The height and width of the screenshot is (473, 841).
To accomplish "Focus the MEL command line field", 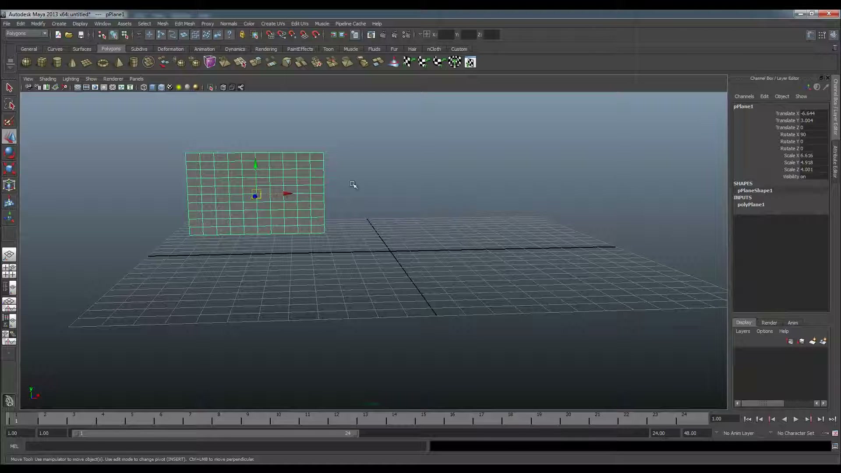I will 226,446.
